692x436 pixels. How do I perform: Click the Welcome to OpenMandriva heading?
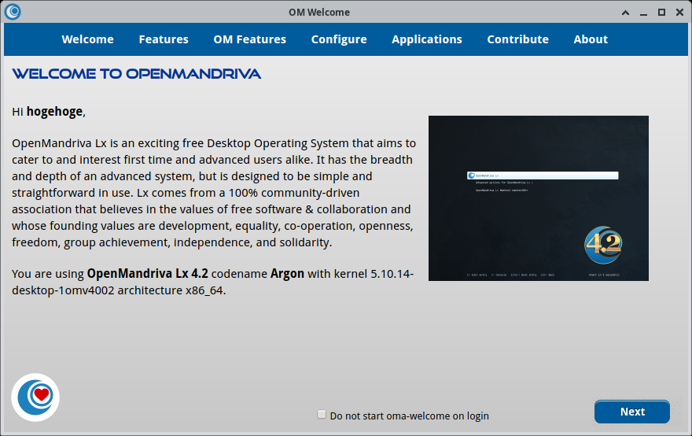[x=136, y=74]
